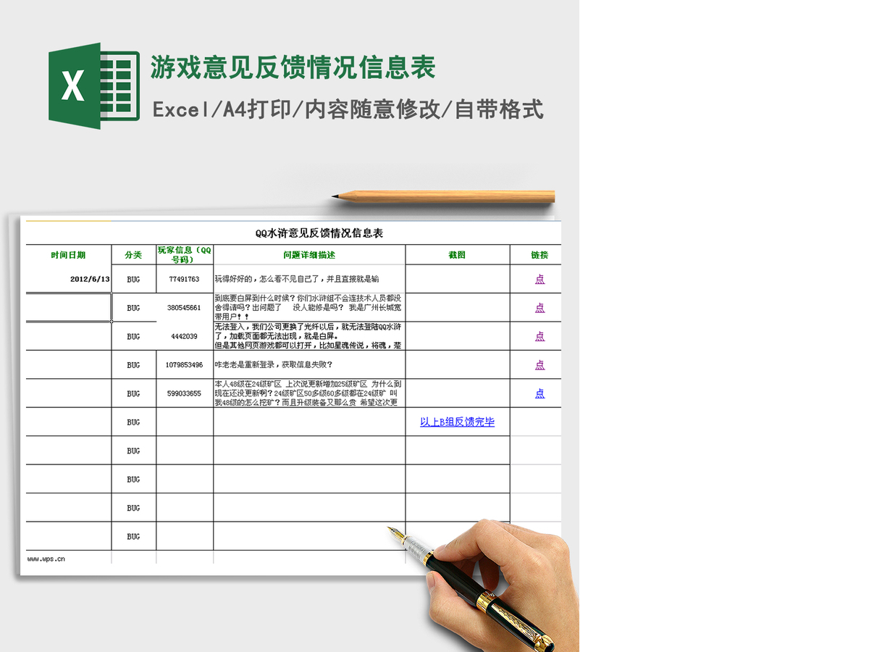Click the 时间日期 column header
Screen dimensions: 869x652
[x=68, y=255]
